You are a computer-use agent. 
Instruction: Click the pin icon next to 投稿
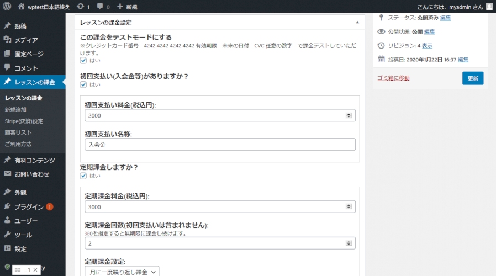click(8, 25)
